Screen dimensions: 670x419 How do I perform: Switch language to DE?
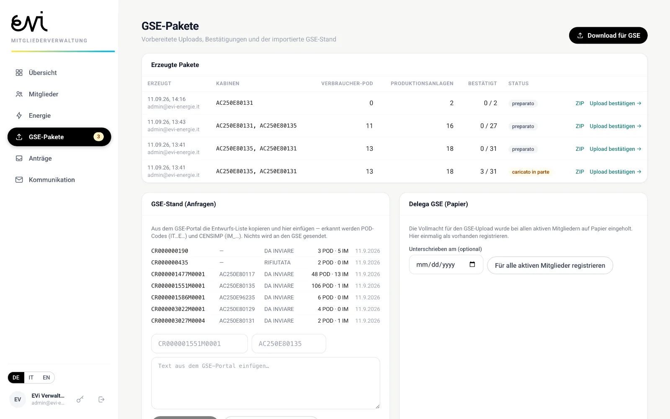(x=16, y=378)
